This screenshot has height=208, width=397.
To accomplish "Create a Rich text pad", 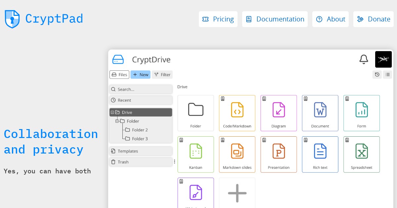I will 320,155.
